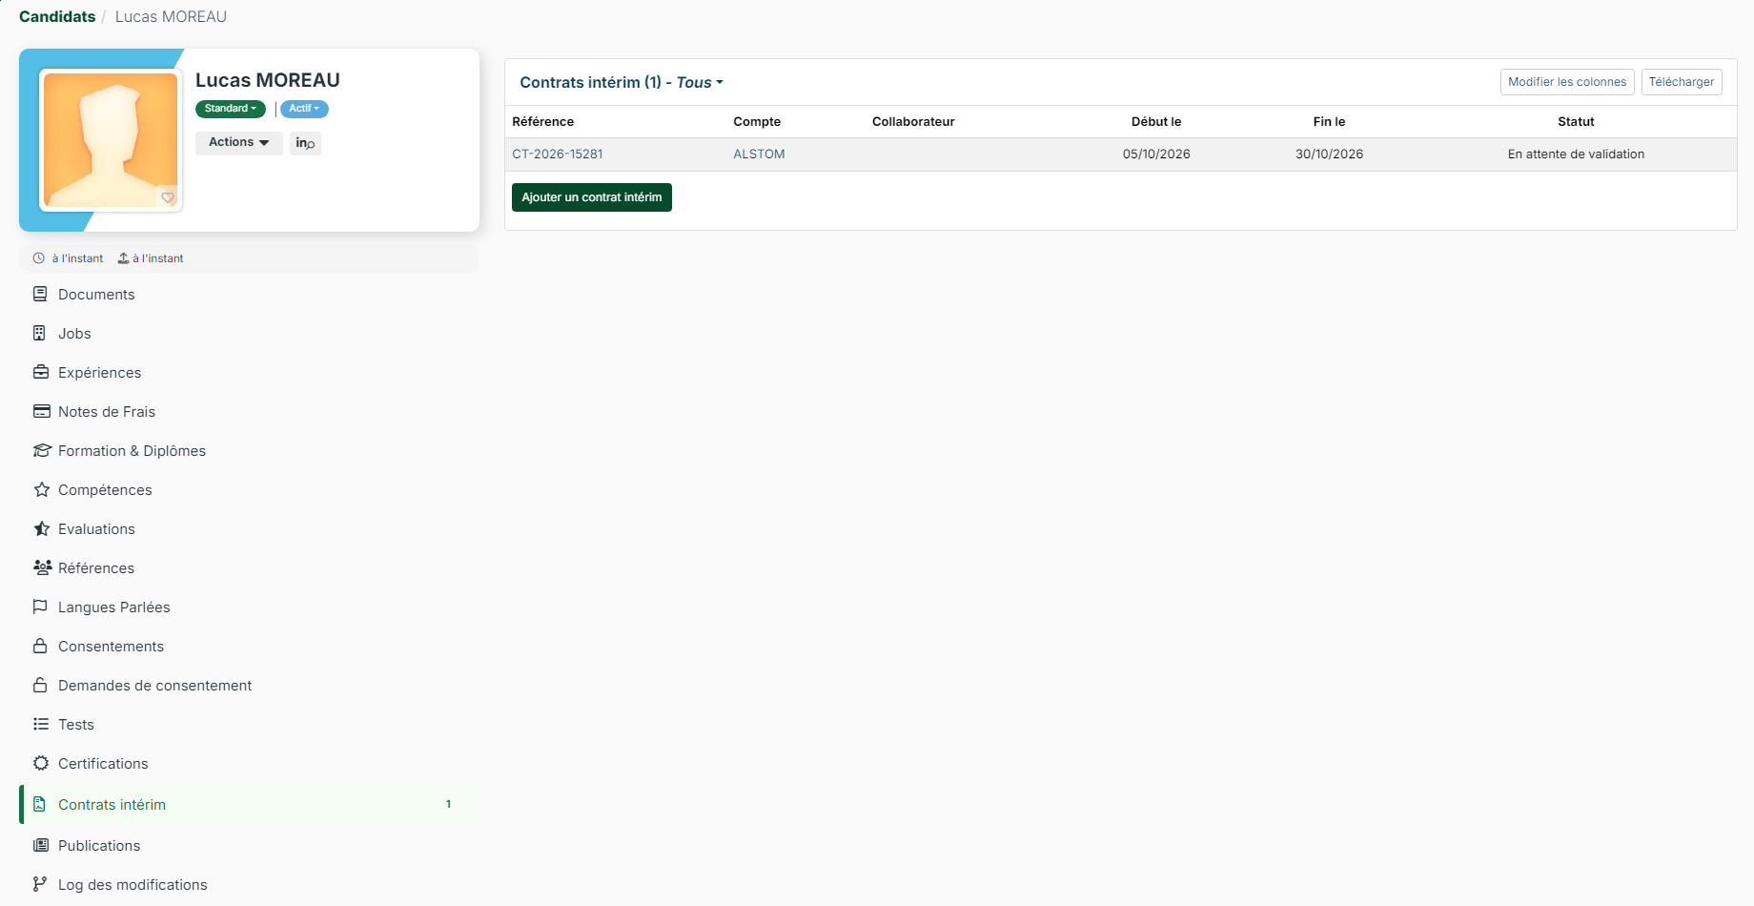Click the branch icon for Log des modifications
The image size is (1754, 906).
point(39,884)
